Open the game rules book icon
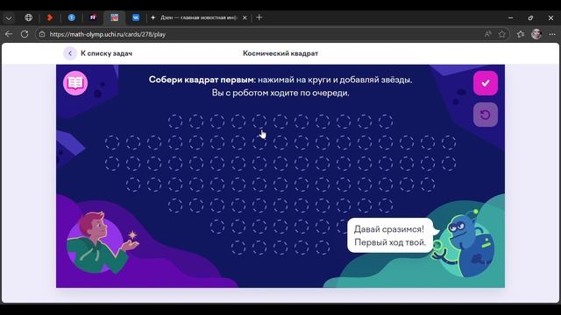Screen dimensions: 561x315 75,83
